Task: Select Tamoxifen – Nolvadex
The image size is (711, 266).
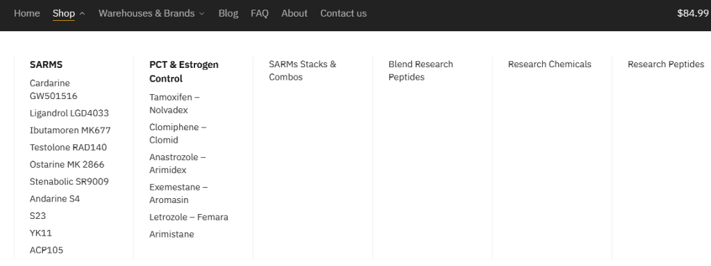Action: point(174,104)
